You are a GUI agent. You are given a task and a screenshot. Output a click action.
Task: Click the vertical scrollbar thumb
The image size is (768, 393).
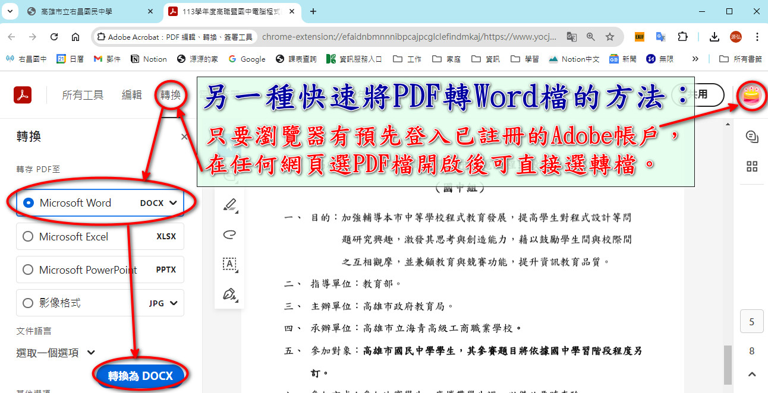728,365
